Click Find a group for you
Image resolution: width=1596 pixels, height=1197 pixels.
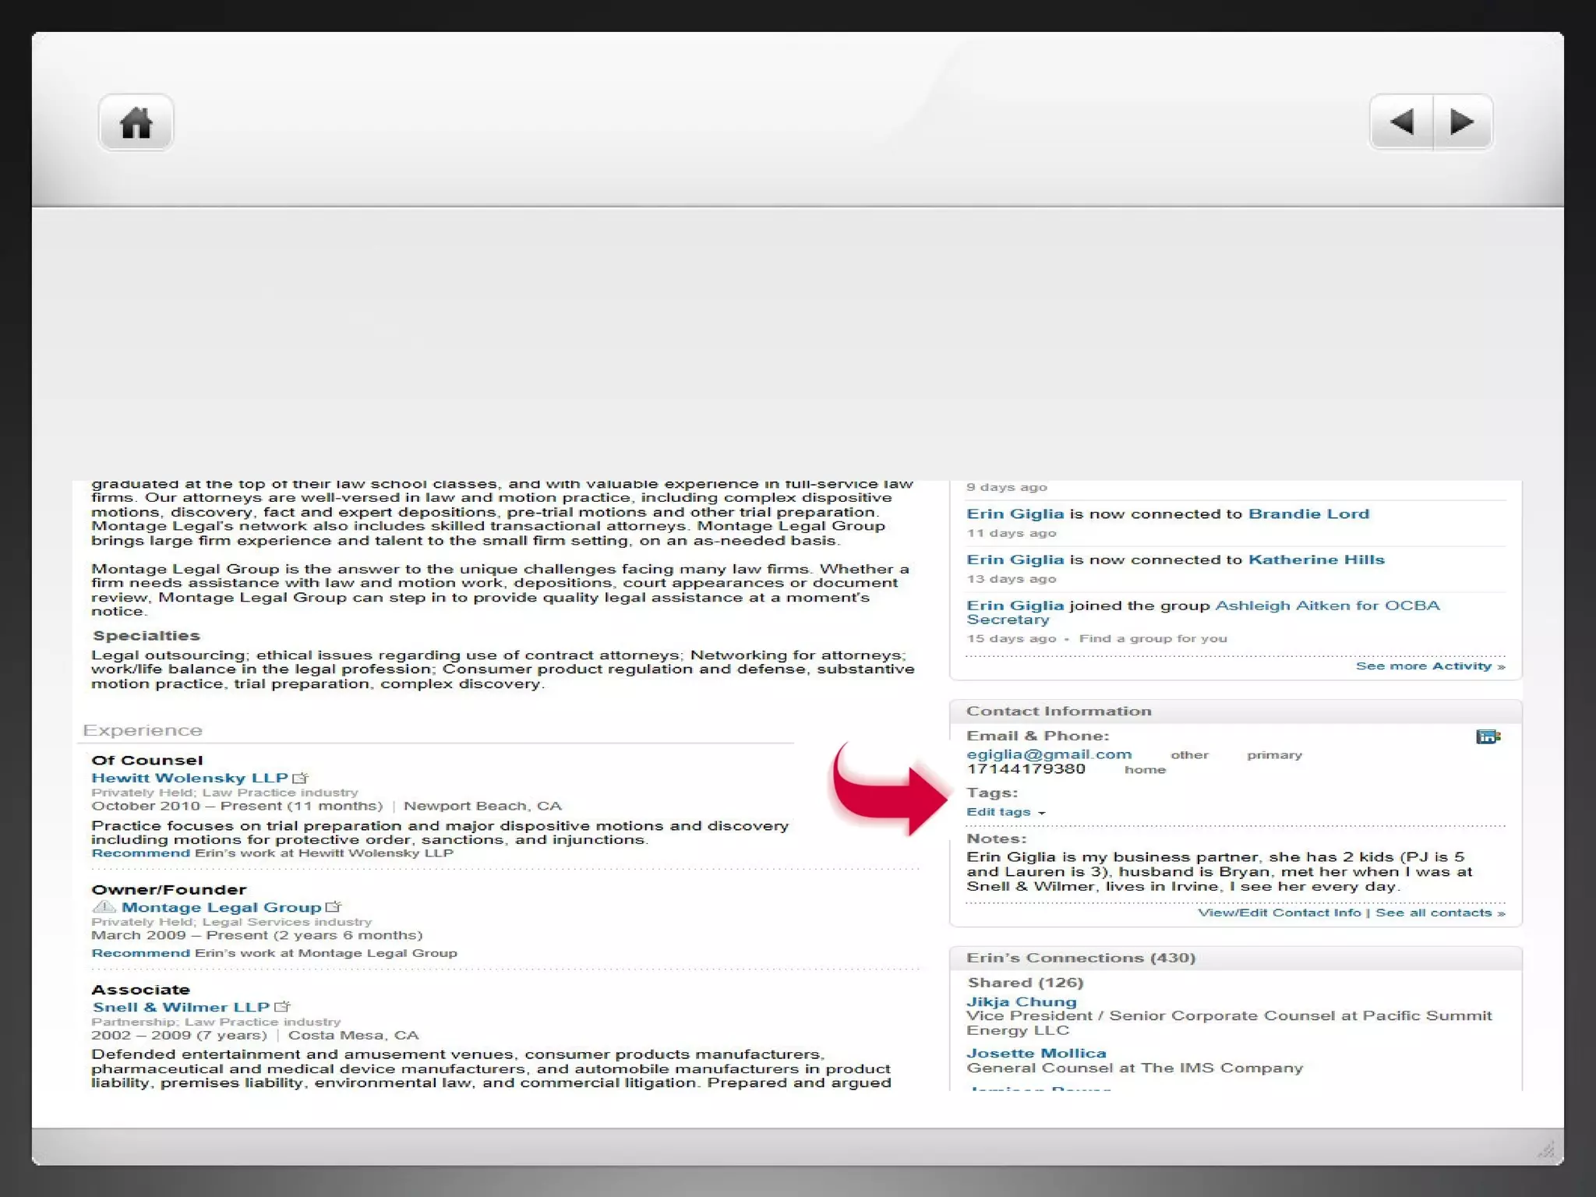point(1152,638)
